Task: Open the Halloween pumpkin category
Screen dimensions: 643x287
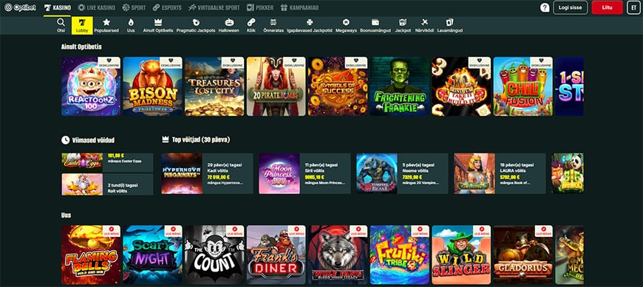Action: (x=229, y=25)
